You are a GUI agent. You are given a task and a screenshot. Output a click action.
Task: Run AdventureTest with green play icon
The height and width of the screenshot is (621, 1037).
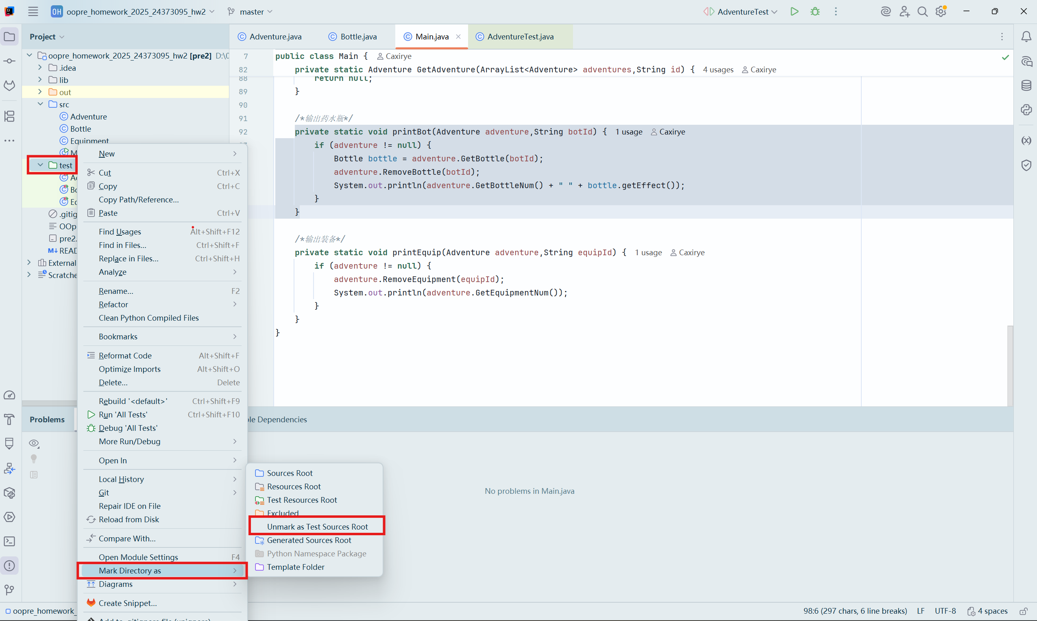pos(794,12)
